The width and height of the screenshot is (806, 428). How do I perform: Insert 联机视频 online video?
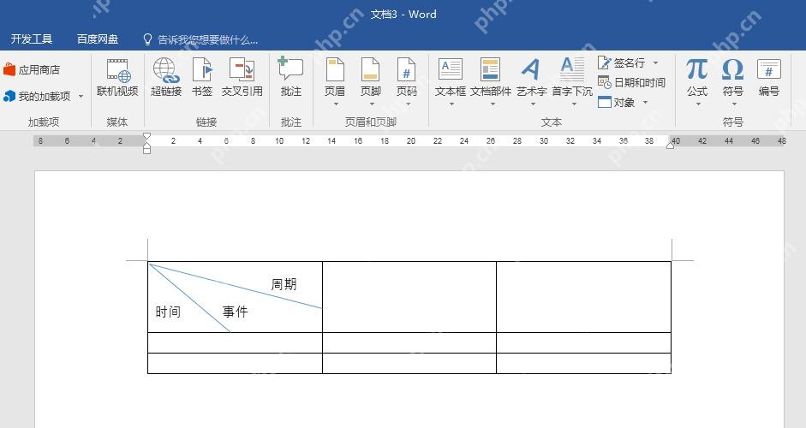coord(117,78)
